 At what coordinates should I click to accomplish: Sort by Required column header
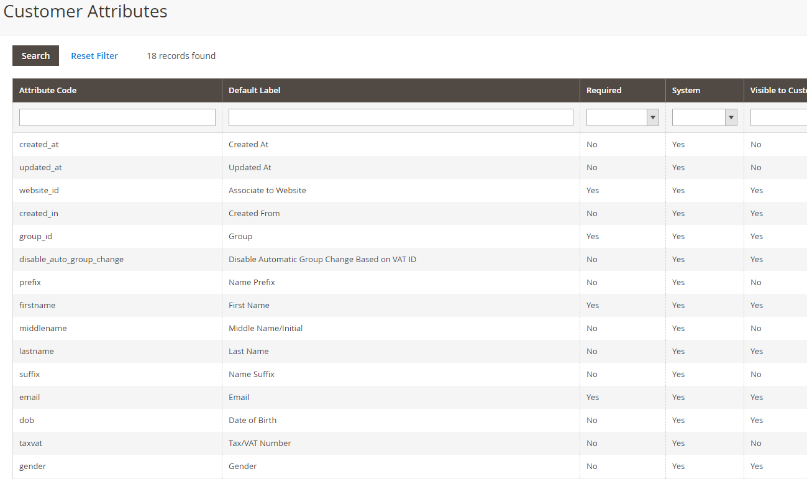[x=604, y=90]
